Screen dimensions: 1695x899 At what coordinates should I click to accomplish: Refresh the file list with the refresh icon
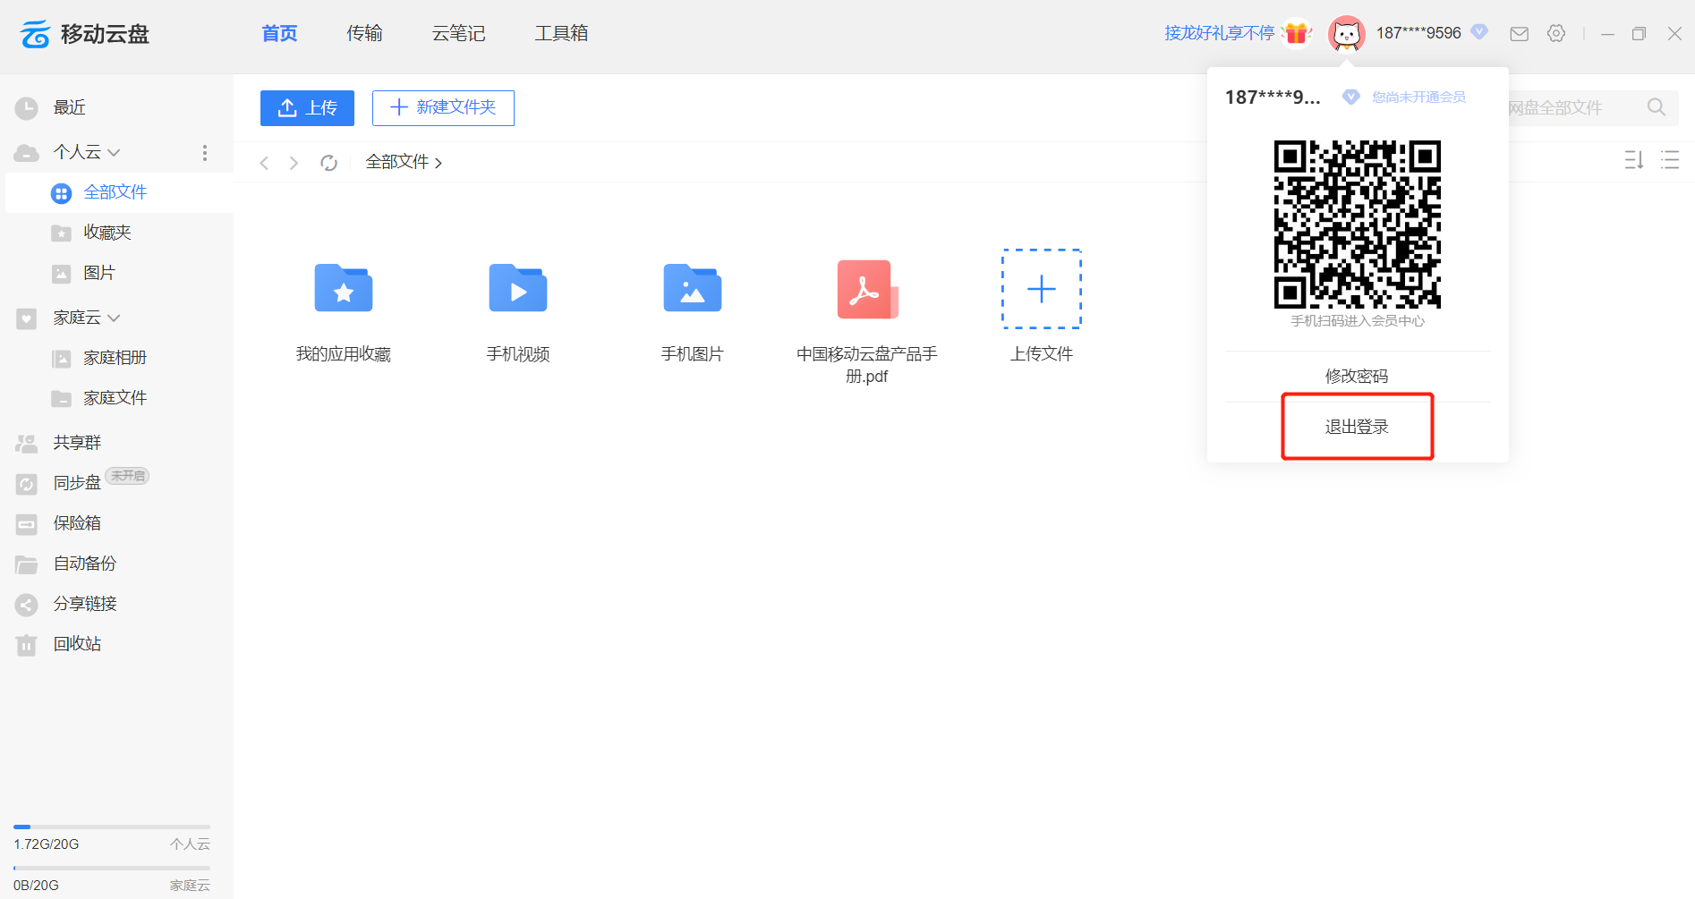328,162
